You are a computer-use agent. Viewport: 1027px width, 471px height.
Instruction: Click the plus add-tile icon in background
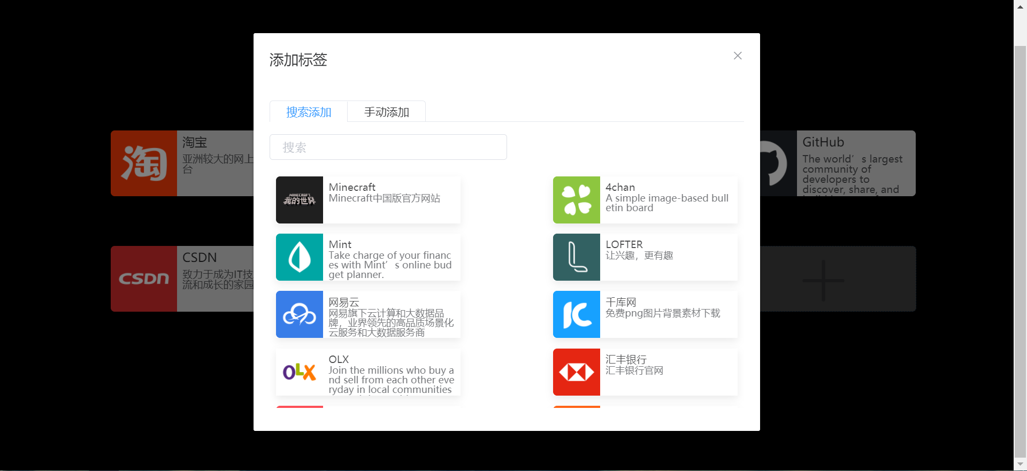tap(823, 280)
